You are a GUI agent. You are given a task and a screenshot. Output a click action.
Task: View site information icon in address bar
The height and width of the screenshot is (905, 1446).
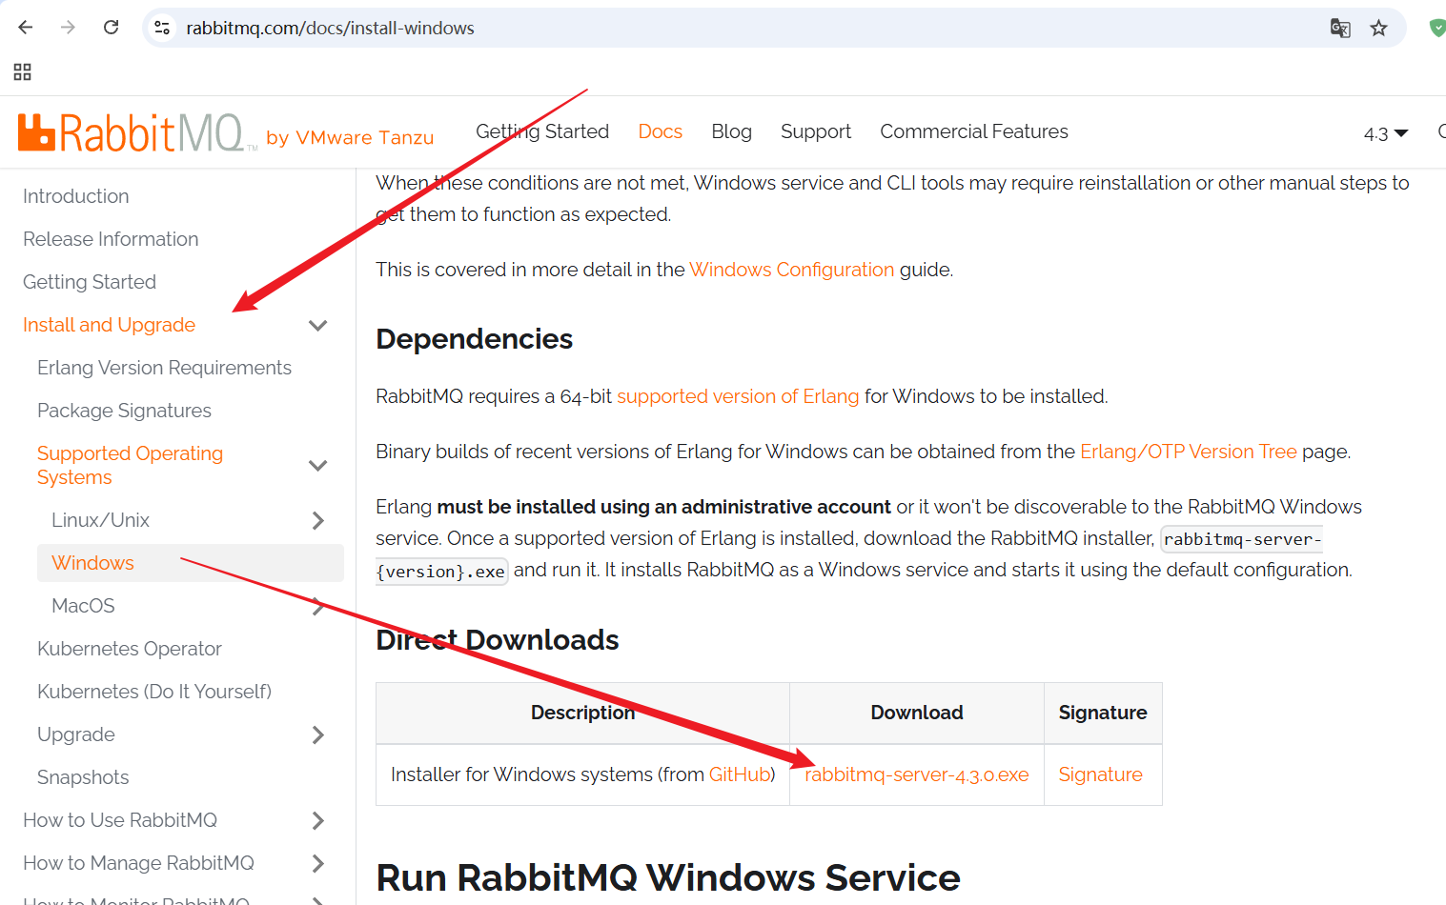click(163, 28)
